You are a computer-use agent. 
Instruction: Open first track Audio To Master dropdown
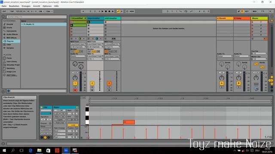78,56
